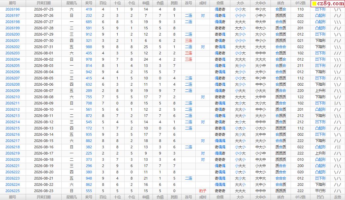Select 奇奇奇 in row 2026199
This screenshot has height=200, width=345.
coord(220,28)
